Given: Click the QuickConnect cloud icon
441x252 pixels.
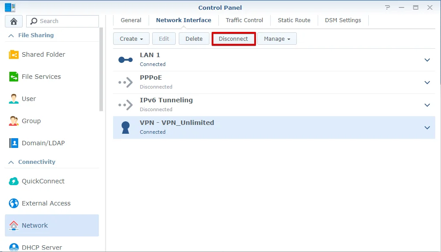Looking at the screenshot, I should tap(14, 181).
